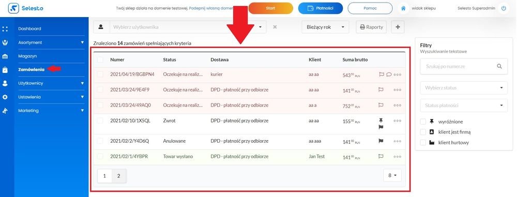Click the Szukaj po numerze search field
517x197 pixels.
pyautogui.click(x=464, y=66)
